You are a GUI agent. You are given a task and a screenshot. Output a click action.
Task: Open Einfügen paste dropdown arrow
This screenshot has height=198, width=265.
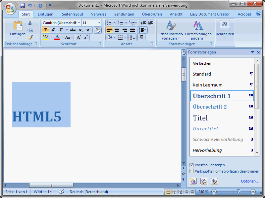(x=18, y=38)
